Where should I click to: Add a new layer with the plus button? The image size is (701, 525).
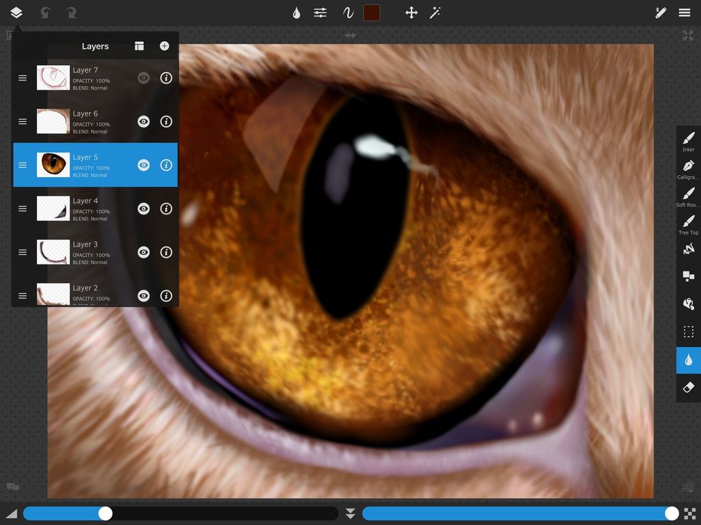(164, 46)
